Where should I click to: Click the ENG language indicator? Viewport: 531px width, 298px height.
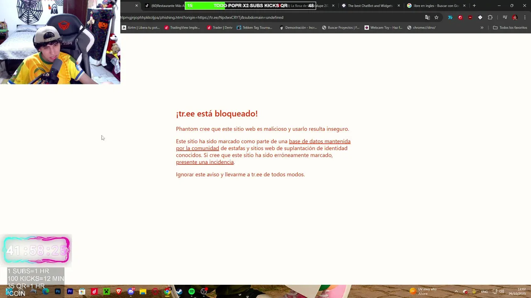484,291
